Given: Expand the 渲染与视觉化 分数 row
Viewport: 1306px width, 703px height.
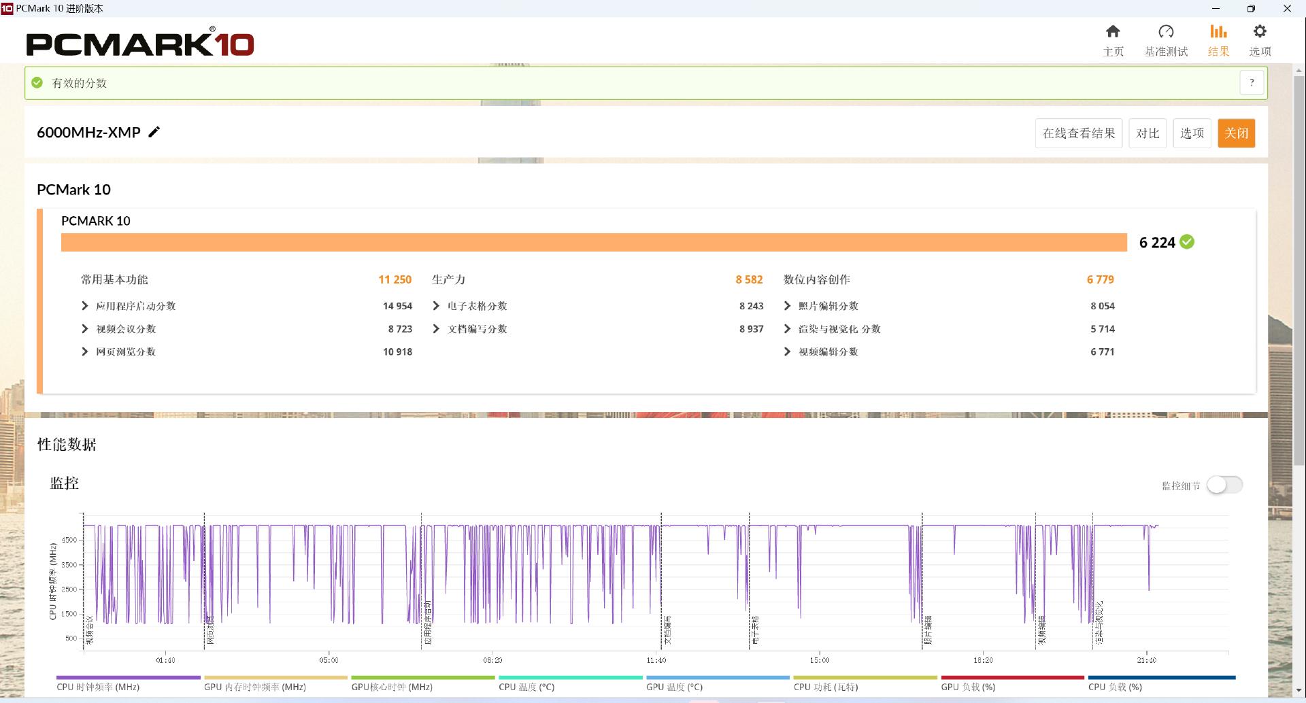Looking at the screenshot, I should 787,329.
